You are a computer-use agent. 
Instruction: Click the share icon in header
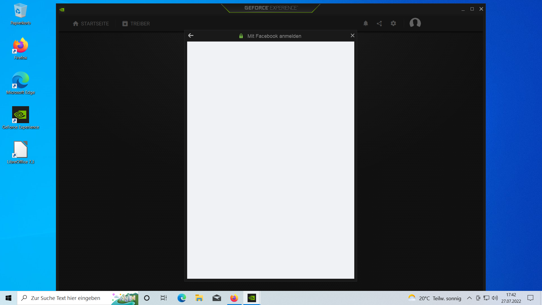(x=379, y=23)
